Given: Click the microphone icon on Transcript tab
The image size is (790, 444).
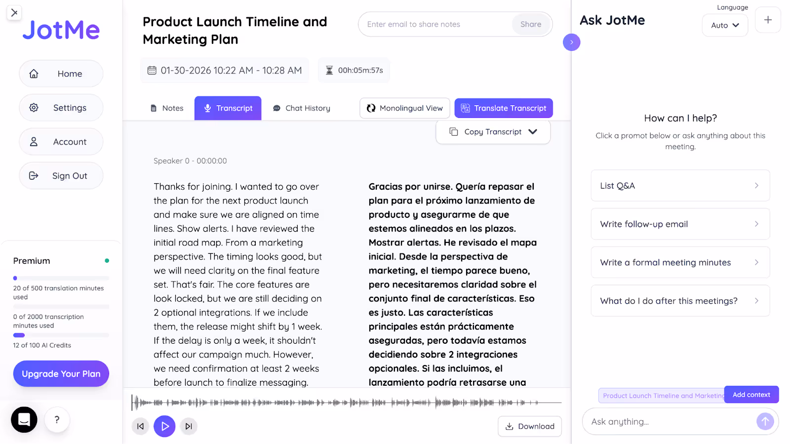Looking at the screenshot, I should point(208,108).
